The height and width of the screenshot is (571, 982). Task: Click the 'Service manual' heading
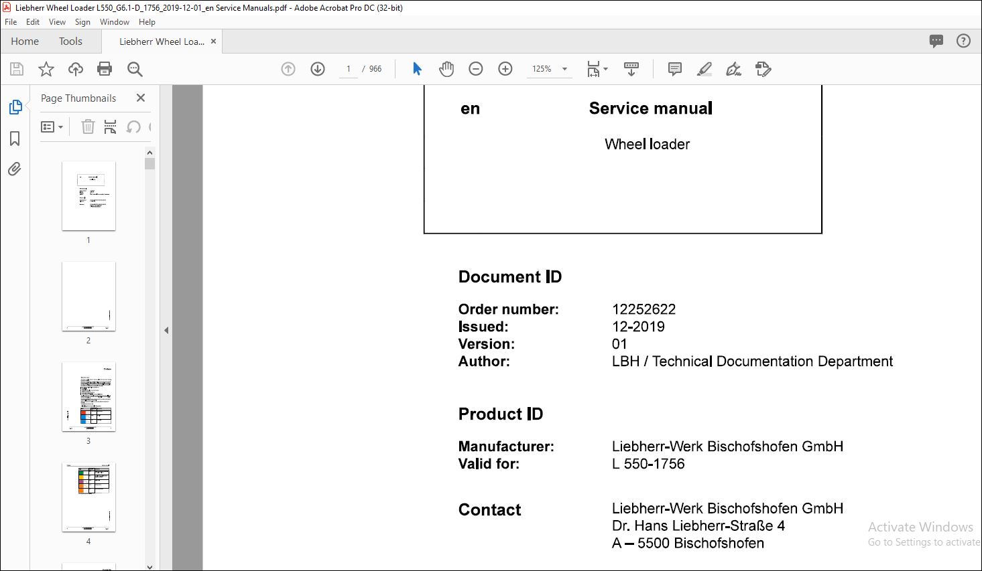650,108
